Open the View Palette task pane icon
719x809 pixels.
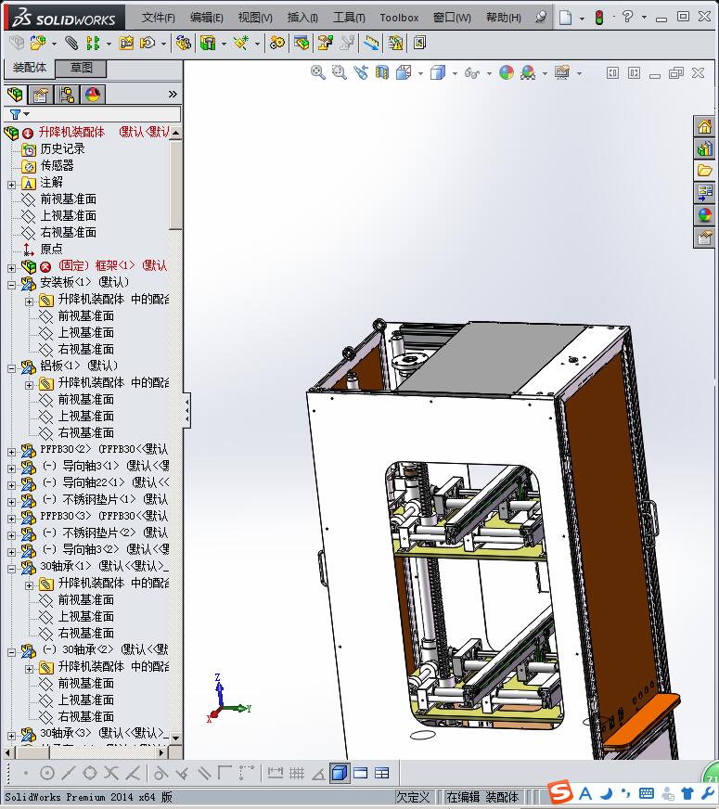pos(704,193)
